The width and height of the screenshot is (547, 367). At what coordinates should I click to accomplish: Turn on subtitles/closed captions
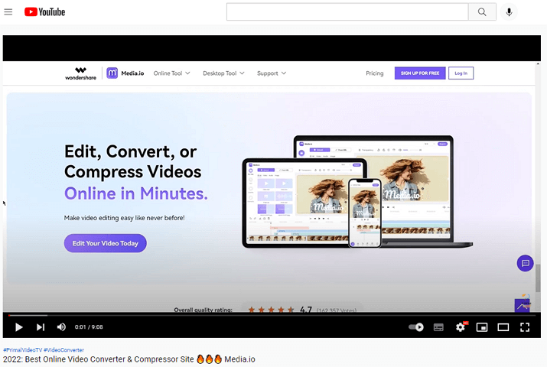(x=438, y=327)
